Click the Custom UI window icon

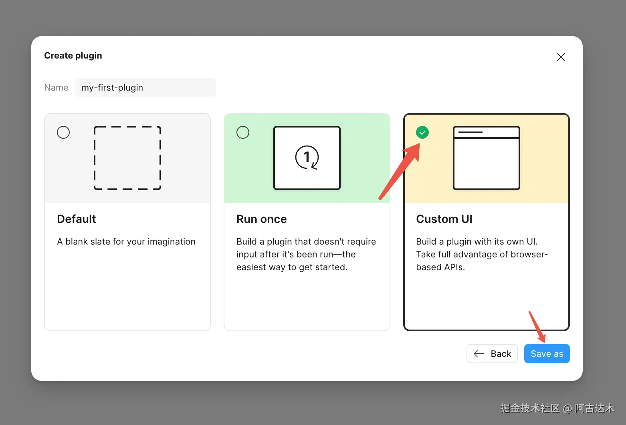487,158
